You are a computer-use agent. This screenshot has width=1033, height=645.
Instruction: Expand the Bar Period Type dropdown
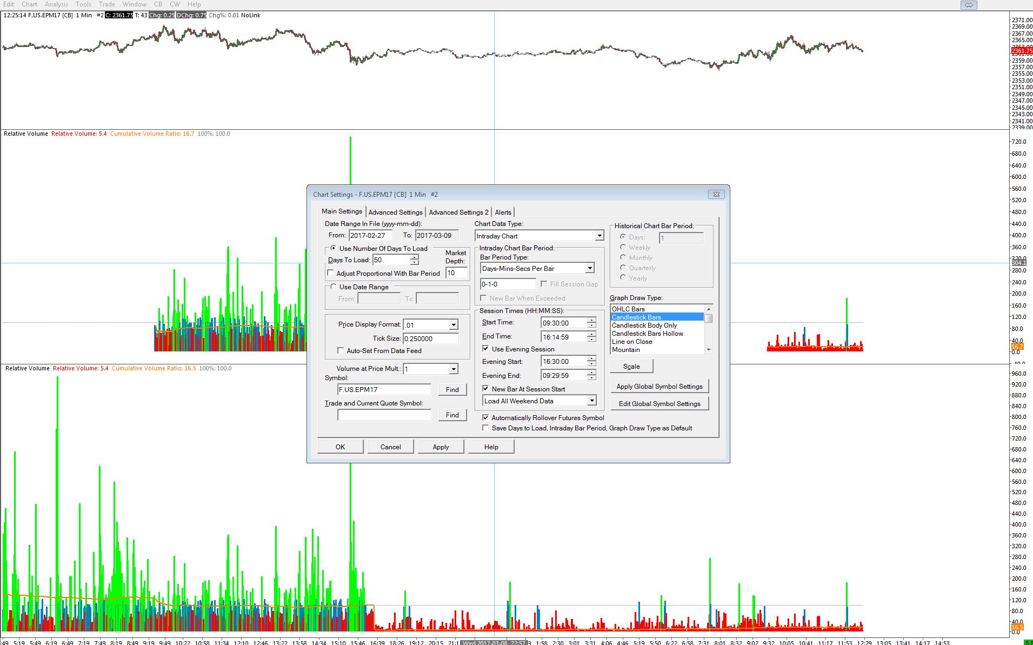pyautogui.click(x=590, y=268)
